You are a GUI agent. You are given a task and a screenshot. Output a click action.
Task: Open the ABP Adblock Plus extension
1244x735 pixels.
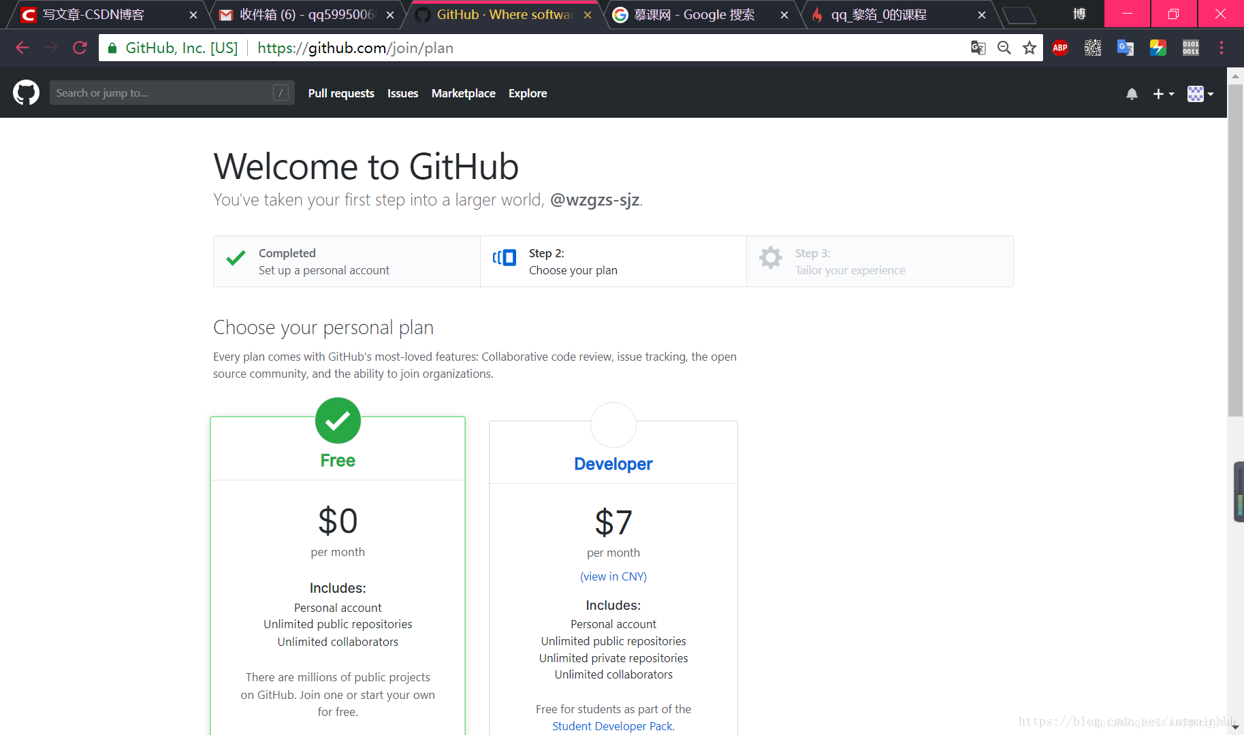(x=1060, y=48)
